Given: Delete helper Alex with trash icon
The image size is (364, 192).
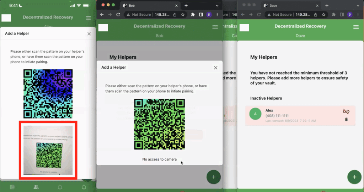Looking at the screenshot, I should point(346,119).
